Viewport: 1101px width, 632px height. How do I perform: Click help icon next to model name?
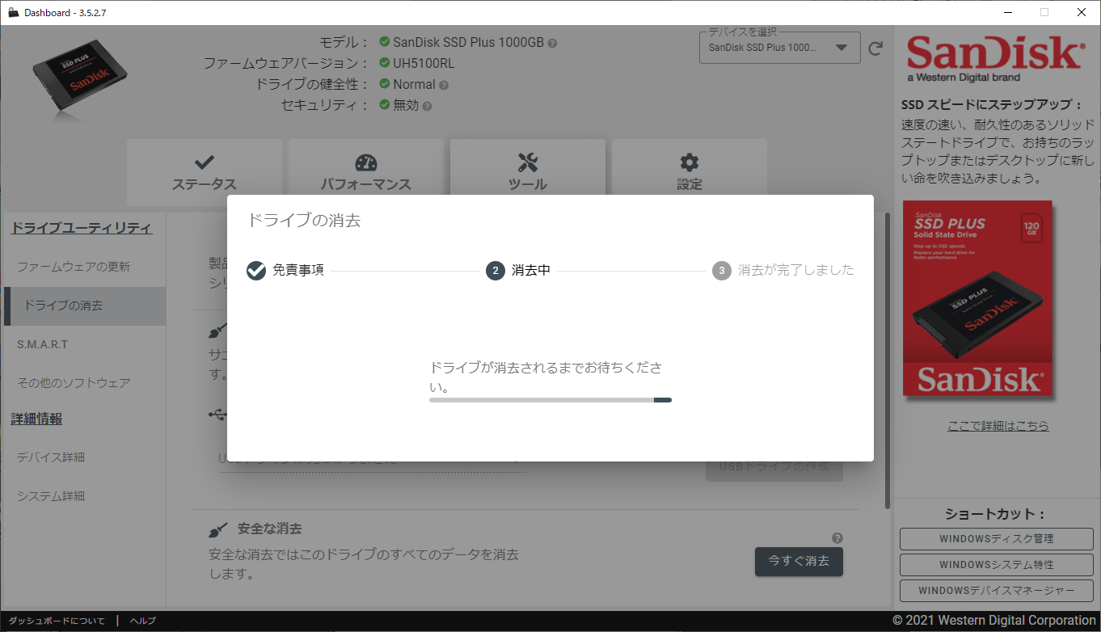click(x=552, y=43)
